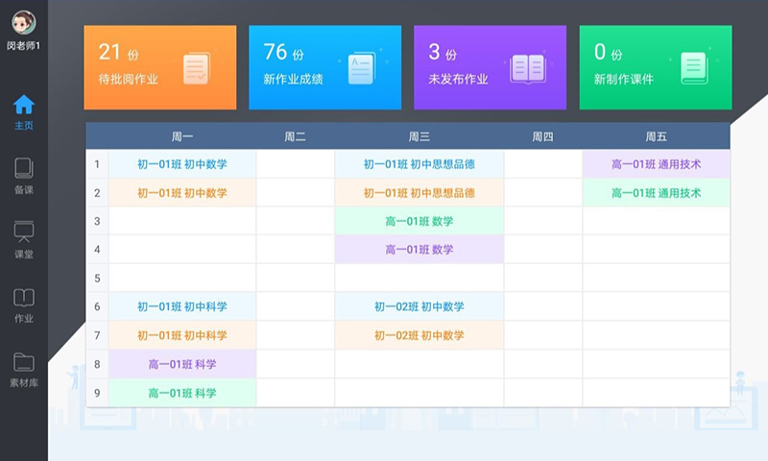Click the document icon on 待批阅作业 card
The width and height of the screenshot is (768, 461).
pyautogui.click(x=196, y=67)
